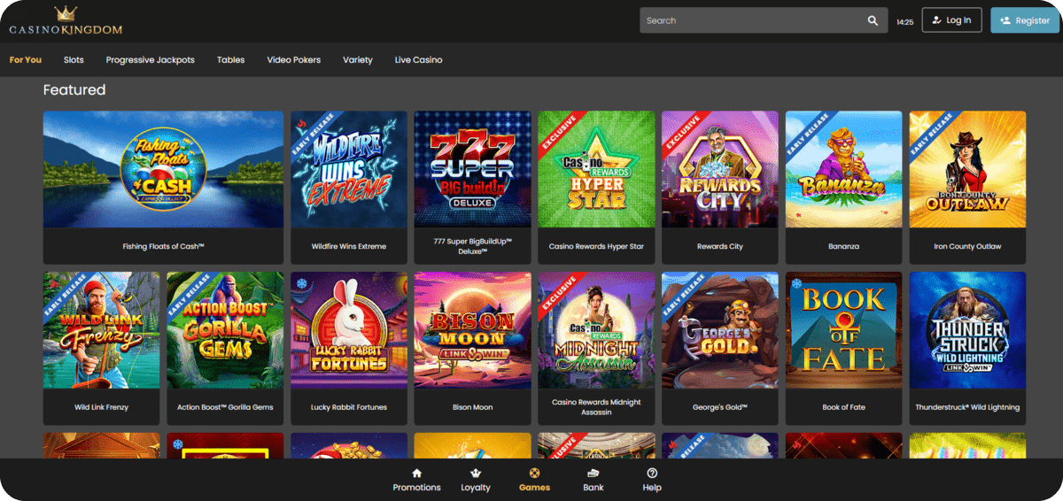The width and height of the screenshot is (1063, 501).
Task: Select the Video Pokers tab
Action: click(x=294, y=60)
